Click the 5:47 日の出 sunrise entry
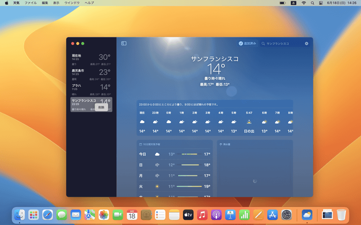Image resolution: width=361 pixels, height=225 pixels. pyautogui.click(x=249, y=122)
